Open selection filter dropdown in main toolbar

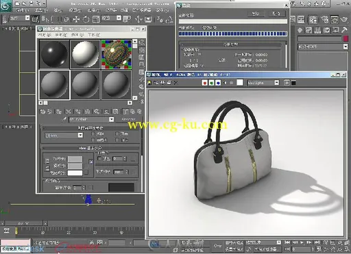(27, 18)
